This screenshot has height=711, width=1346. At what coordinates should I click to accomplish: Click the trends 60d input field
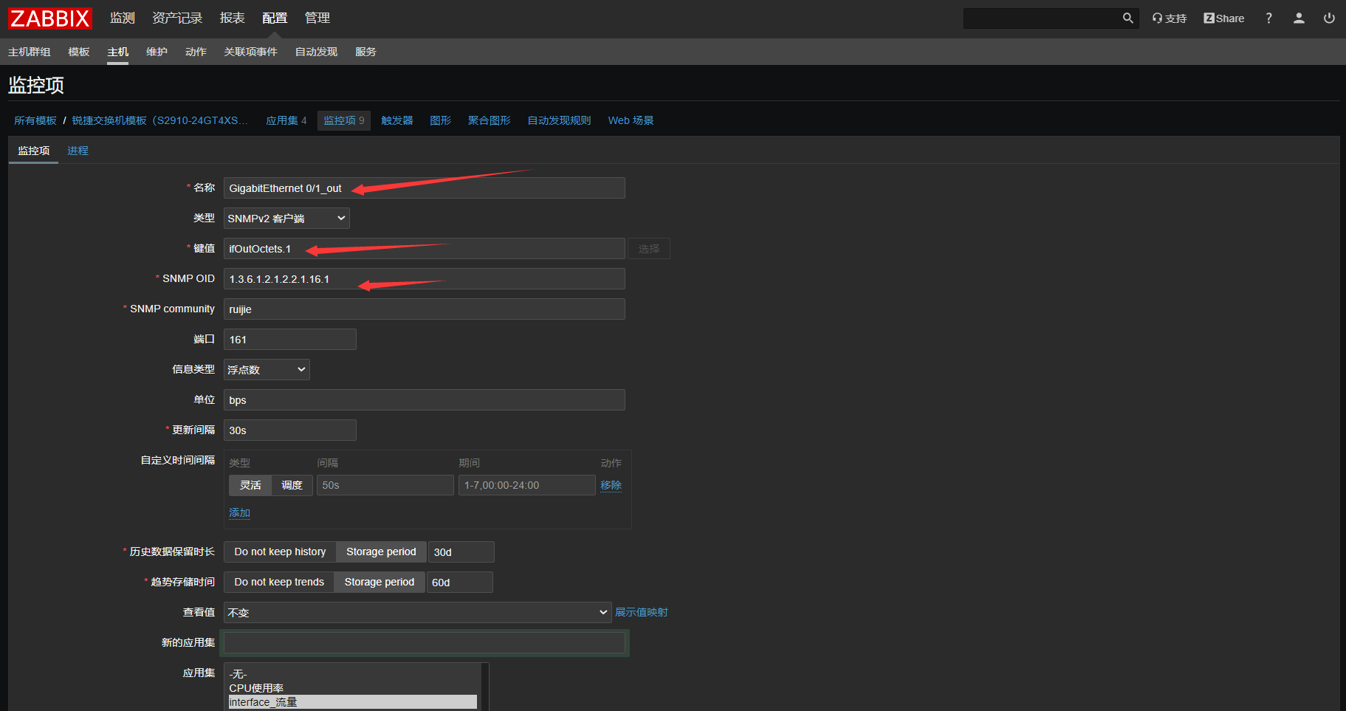460,583
